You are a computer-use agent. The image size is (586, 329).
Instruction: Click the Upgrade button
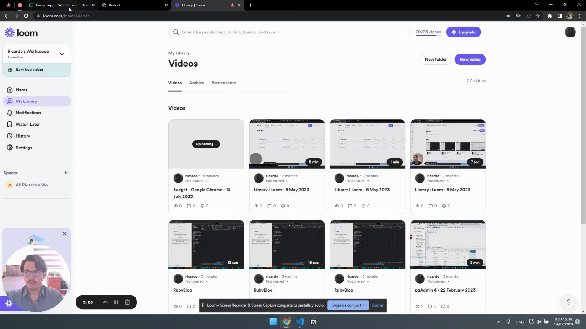click(x=463, y=32)
